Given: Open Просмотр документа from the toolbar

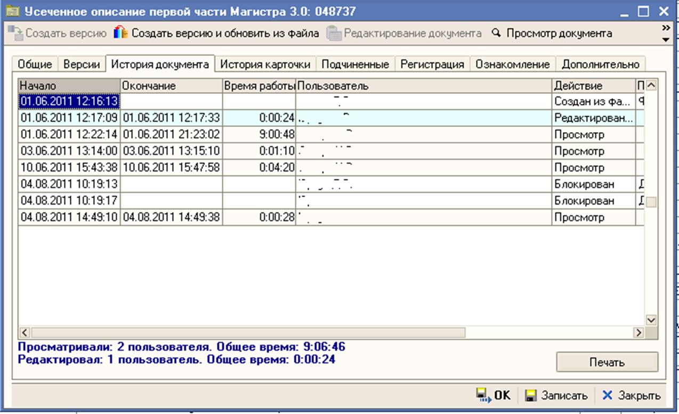Looking at the screenshot, I should [552, 34].
